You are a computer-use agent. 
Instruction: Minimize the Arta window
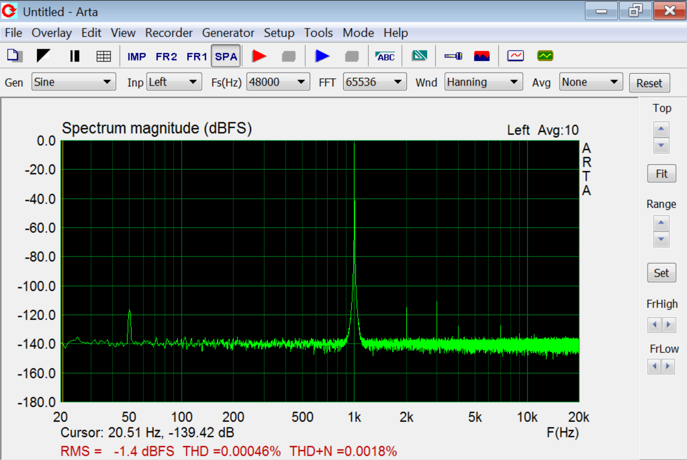[x=601, y=11]
